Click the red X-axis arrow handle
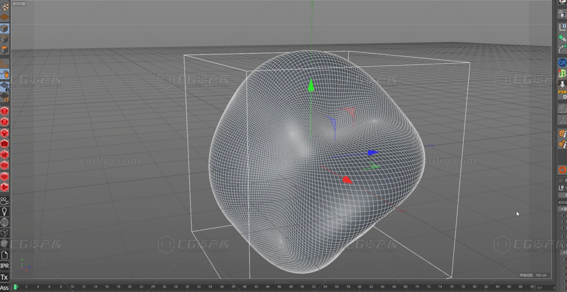Image resolution: width=567 pixels, height=292 pixels. [x=347, y=180]
